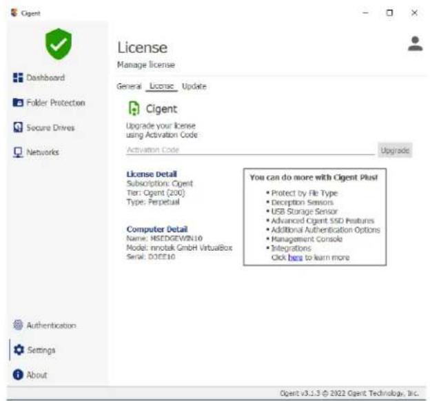Click the green shield status icon
The image size is (430, 401).
[x=59, y=44]
